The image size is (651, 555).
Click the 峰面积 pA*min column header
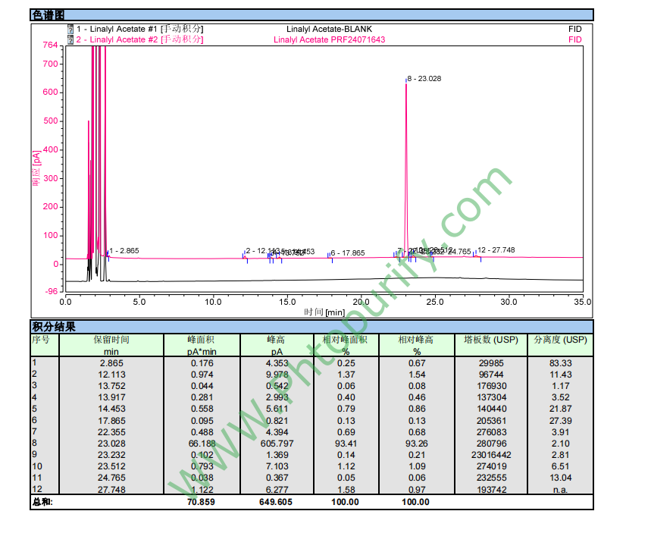point(202,346)
